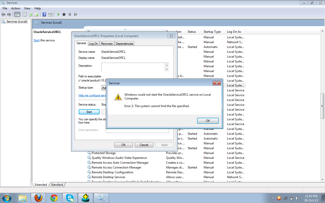Click the 'Start' link for the service
Screen dimensions: 325x203
(x=37, y=40)
